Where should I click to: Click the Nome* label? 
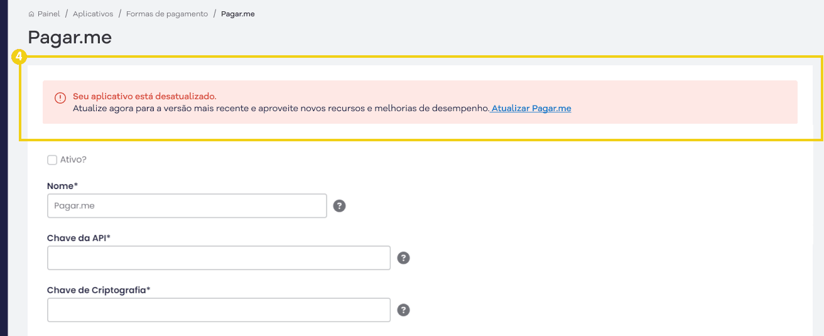(62, 185)
